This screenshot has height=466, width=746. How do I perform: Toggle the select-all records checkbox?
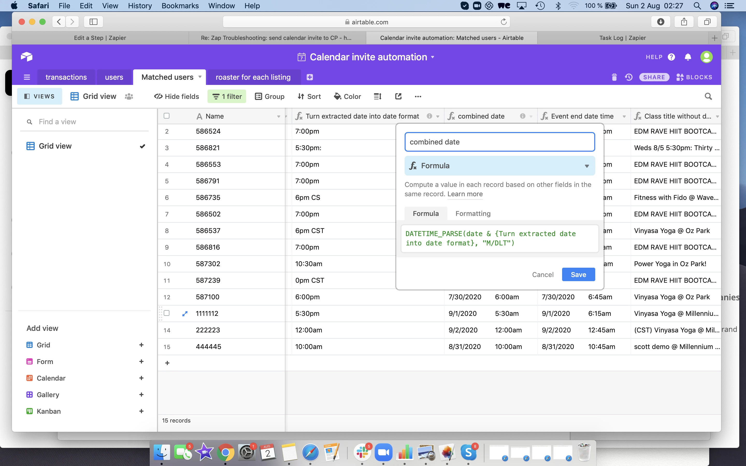167,116
